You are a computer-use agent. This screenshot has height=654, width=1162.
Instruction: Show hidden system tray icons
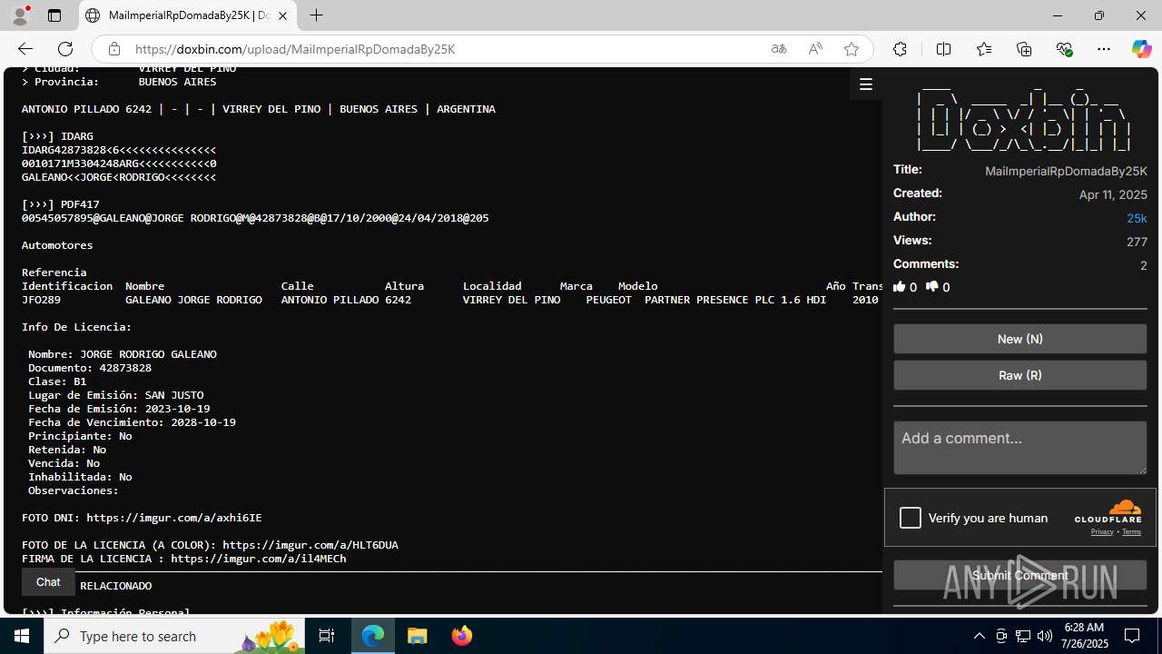979,636
